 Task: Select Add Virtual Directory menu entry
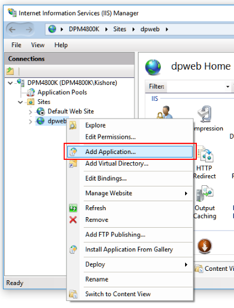[x=130, y=163]
